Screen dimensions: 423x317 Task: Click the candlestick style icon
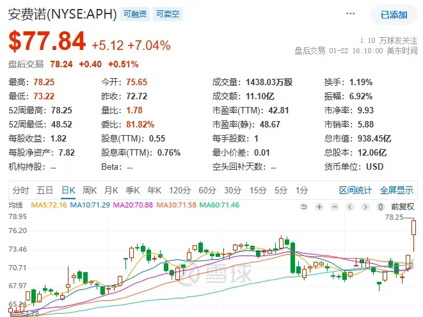380,207
